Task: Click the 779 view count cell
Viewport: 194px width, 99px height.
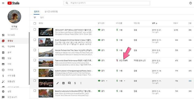Action: tap(176, 71)
